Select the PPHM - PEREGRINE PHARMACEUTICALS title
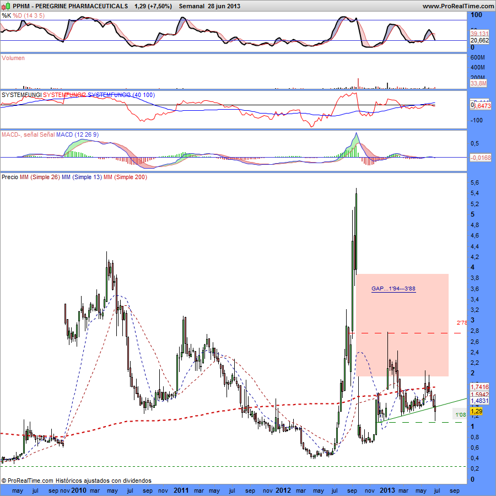496x496 pixels. click(71, 6)
